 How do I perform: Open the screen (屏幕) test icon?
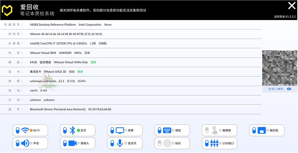(120, 130)
